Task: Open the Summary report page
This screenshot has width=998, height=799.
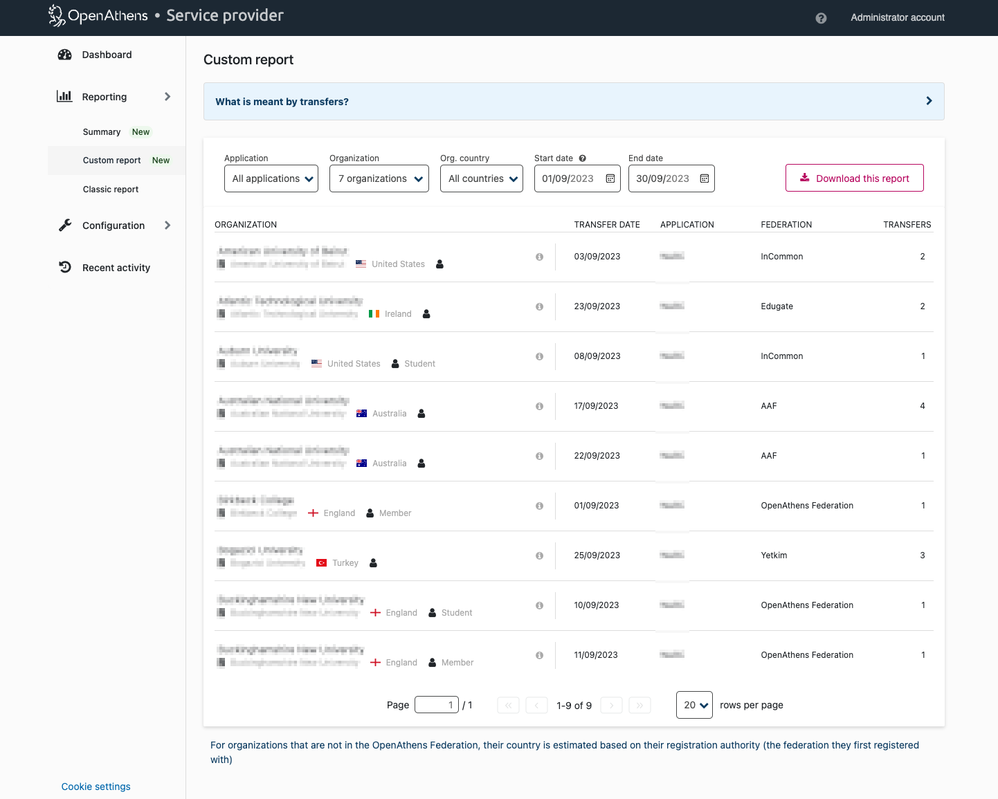Action: click(x=102, y=132)
